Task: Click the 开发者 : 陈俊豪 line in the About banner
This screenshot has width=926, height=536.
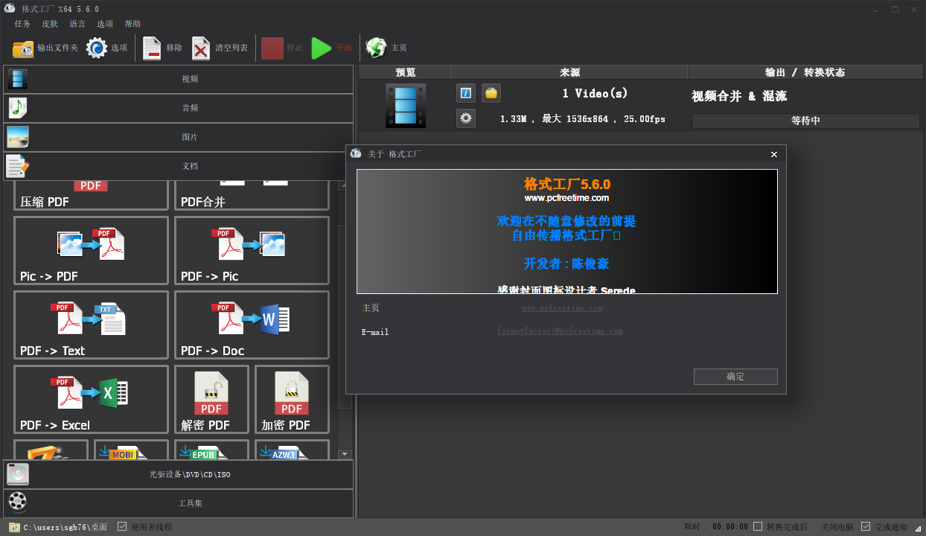Action: [566, 264]
